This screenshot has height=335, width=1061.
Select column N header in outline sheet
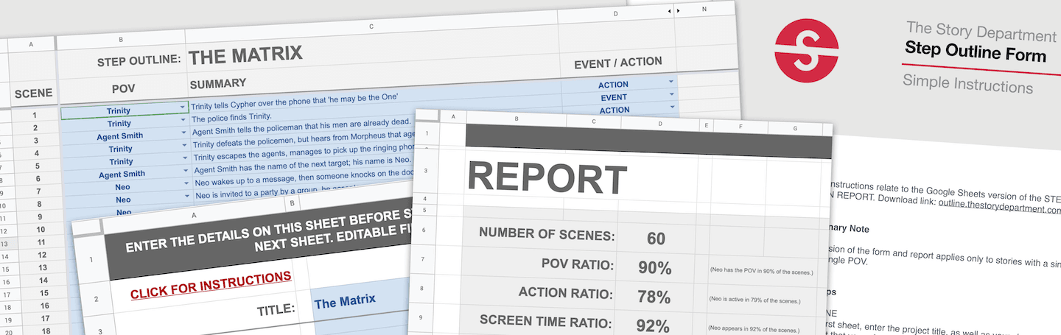(704, 9)
